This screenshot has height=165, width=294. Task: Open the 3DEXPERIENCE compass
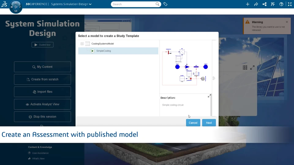pos(16,7)
